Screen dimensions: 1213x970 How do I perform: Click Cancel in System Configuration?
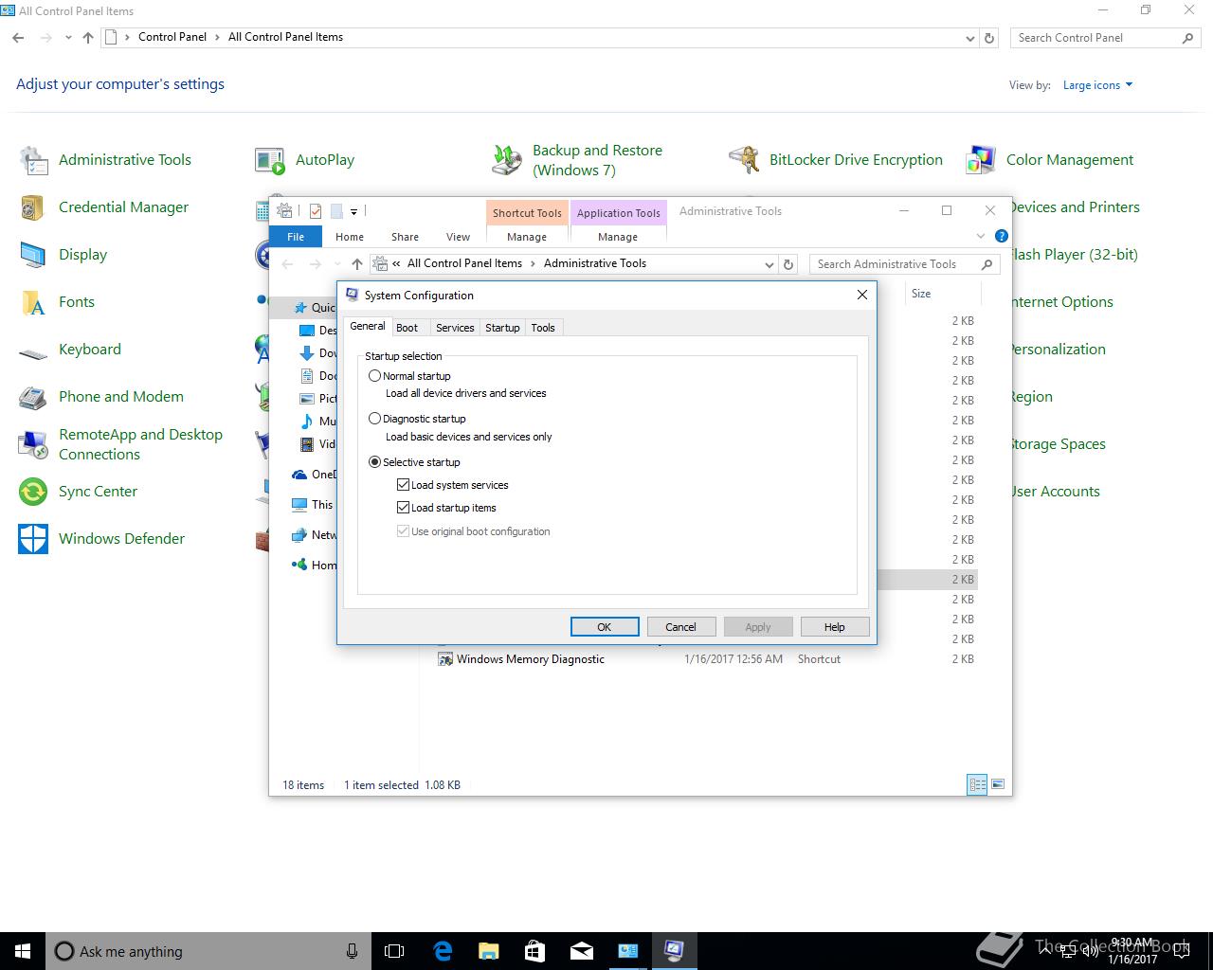pos(680,627)
